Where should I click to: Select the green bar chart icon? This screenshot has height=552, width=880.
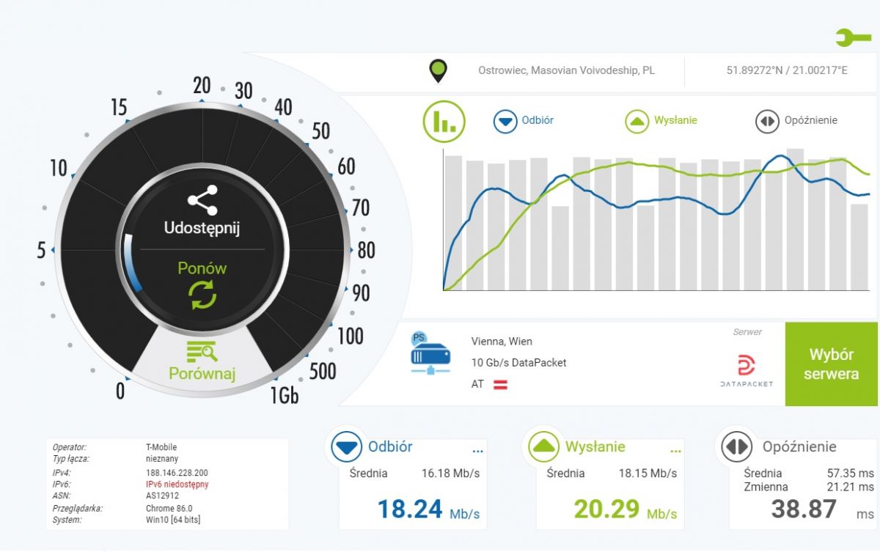point(444,121)
